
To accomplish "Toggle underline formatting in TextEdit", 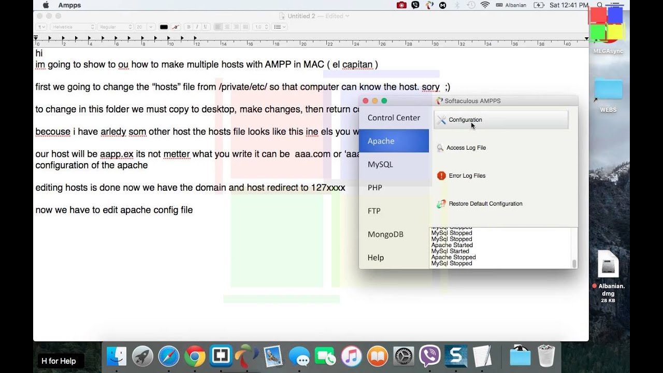I will (205, 27).
